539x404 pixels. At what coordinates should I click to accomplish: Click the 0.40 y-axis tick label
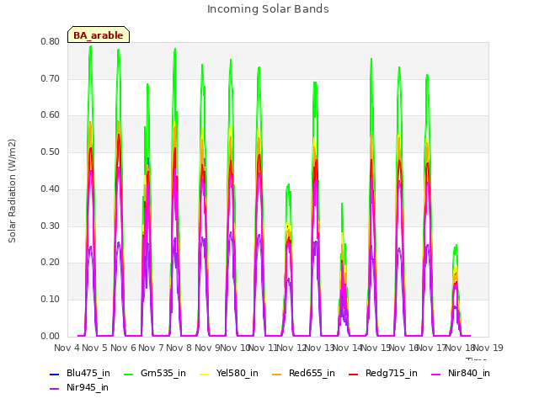tap(51, 189)
